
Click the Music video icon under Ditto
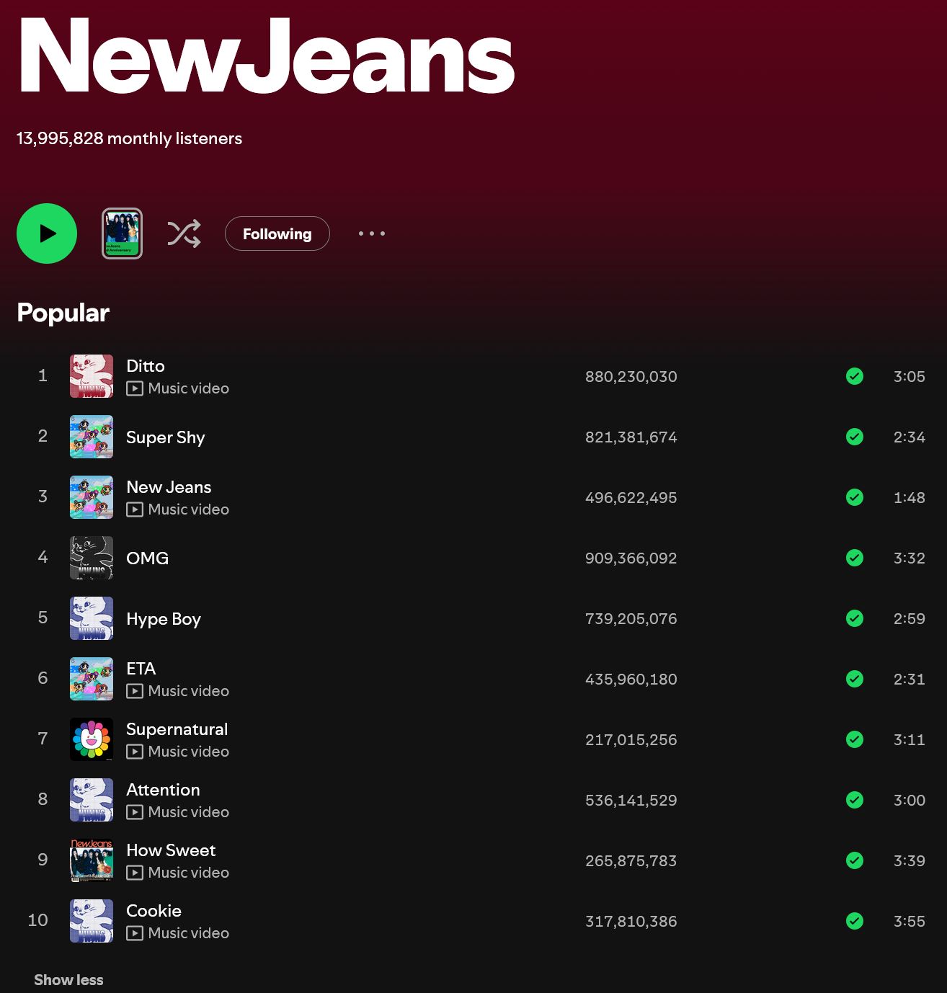pyautogui.click(x=134, y=388)
